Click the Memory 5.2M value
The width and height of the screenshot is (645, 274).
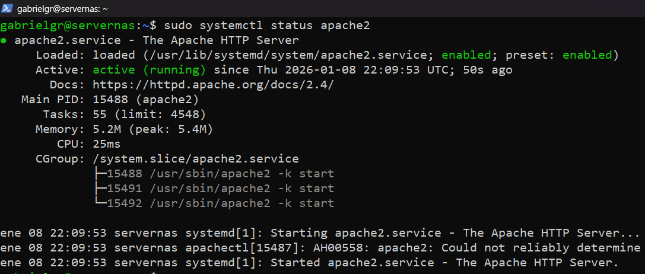[x=107, y=129]
